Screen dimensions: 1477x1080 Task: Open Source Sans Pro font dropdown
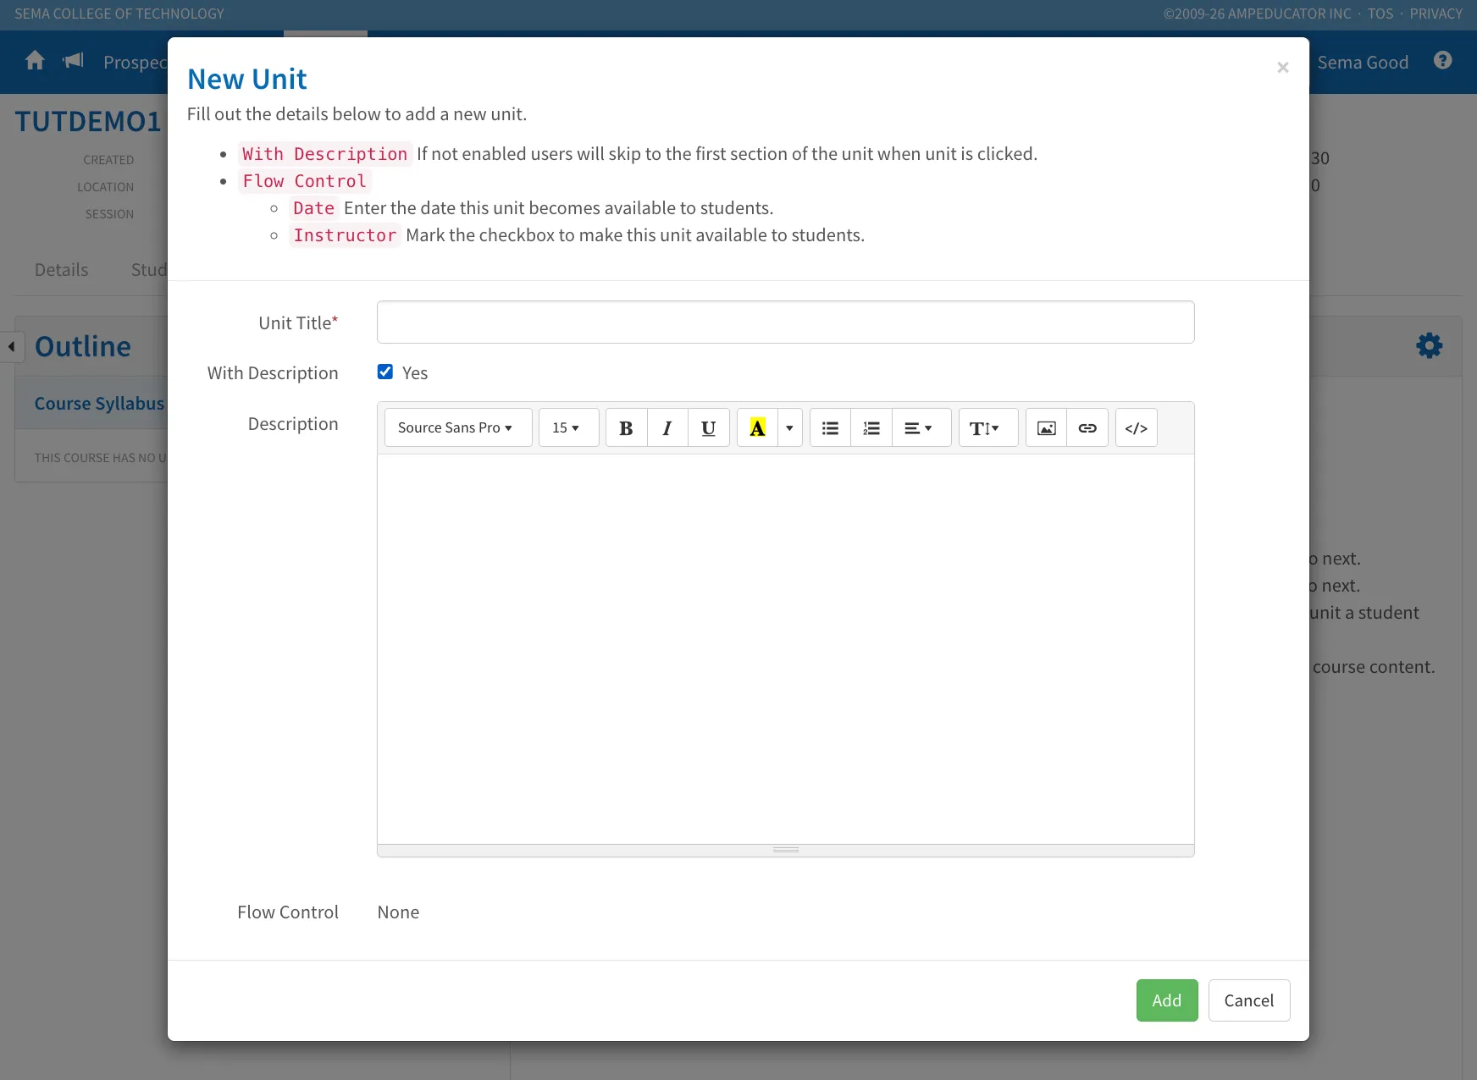click(x=458, y=427)
